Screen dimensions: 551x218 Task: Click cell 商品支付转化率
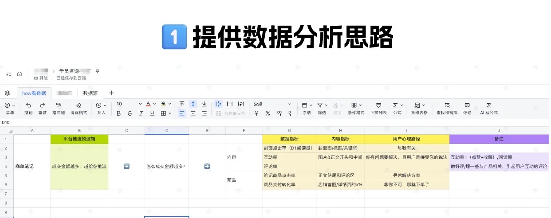click(289, 184)
